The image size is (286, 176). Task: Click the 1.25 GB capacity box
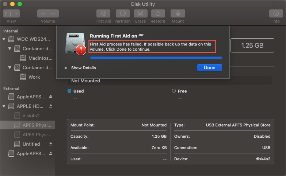(252, 46)
